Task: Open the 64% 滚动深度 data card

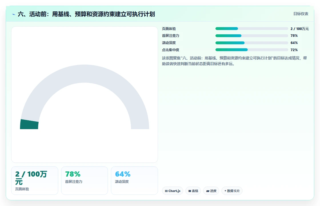Action: tap(134, 181)
